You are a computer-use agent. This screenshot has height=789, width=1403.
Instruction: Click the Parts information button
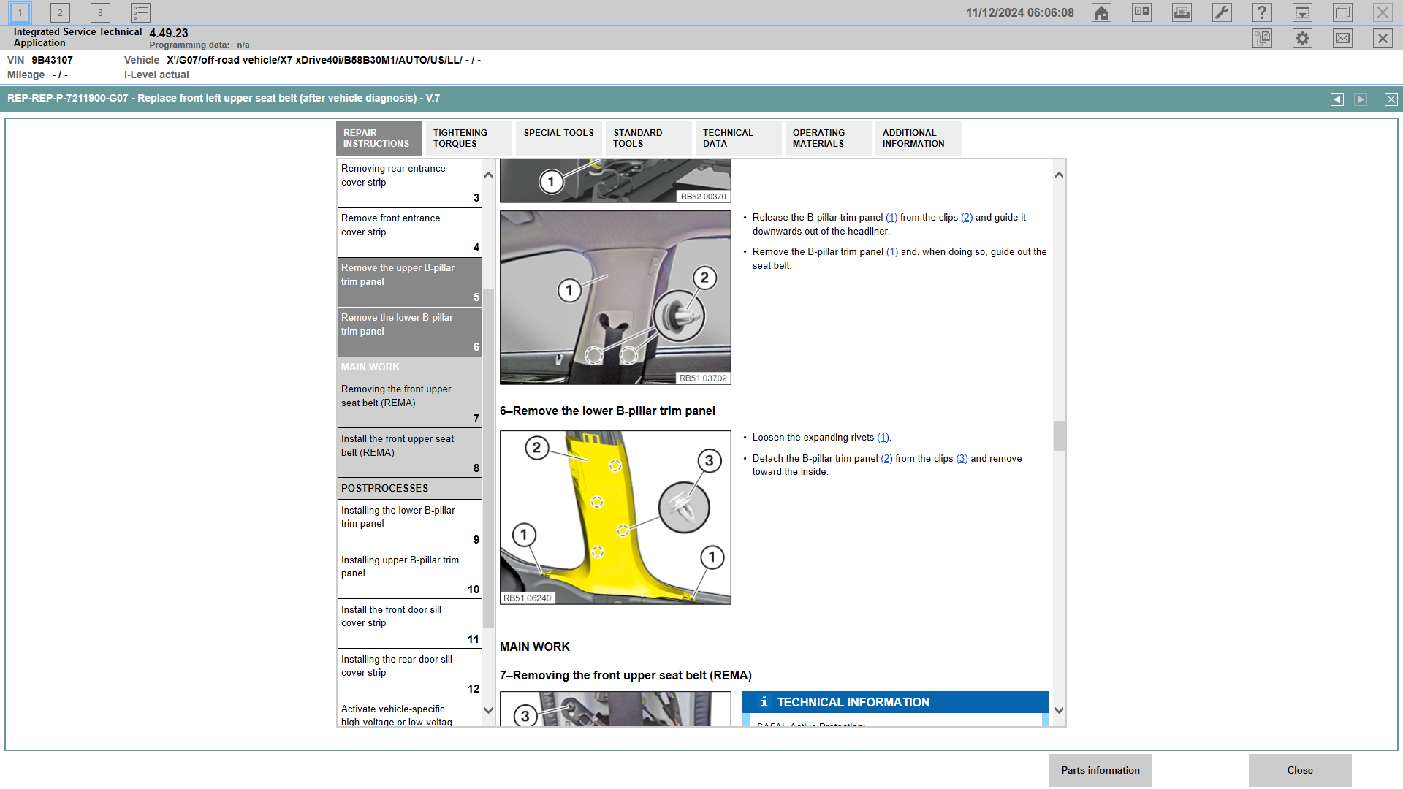tap(1100, 769)
